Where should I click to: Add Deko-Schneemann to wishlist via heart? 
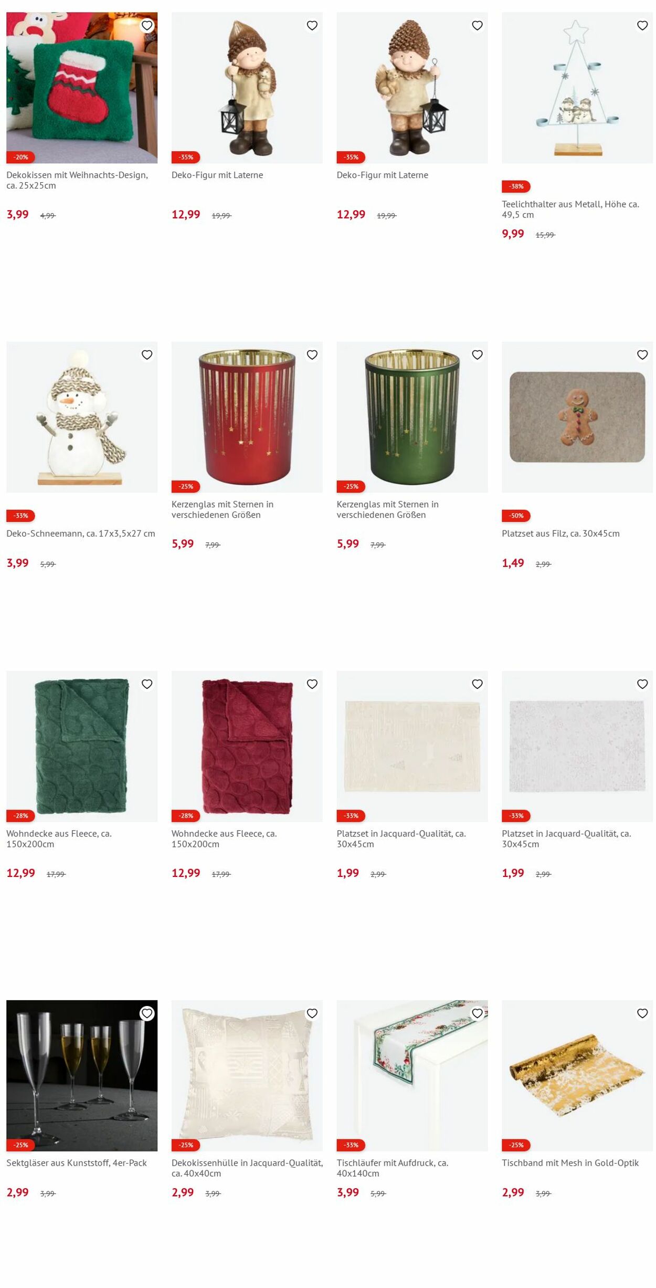point(147,354)
